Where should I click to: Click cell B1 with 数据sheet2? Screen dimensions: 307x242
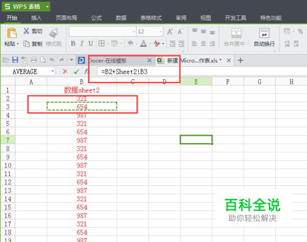click(x=82, y=90)
